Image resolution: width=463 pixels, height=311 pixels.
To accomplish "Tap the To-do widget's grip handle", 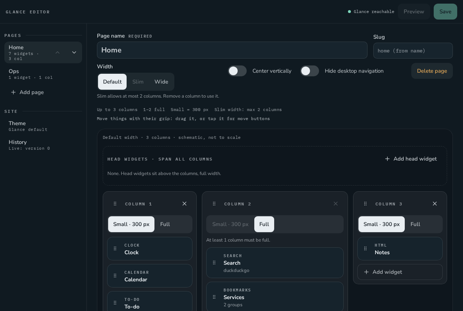I will click(115, 303).
